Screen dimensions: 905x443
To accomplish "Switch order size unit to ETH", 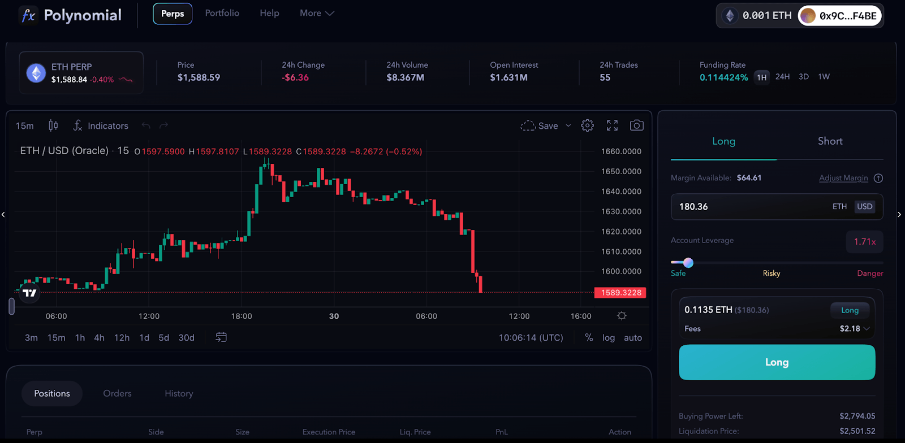I will click(x=839, y=207).
